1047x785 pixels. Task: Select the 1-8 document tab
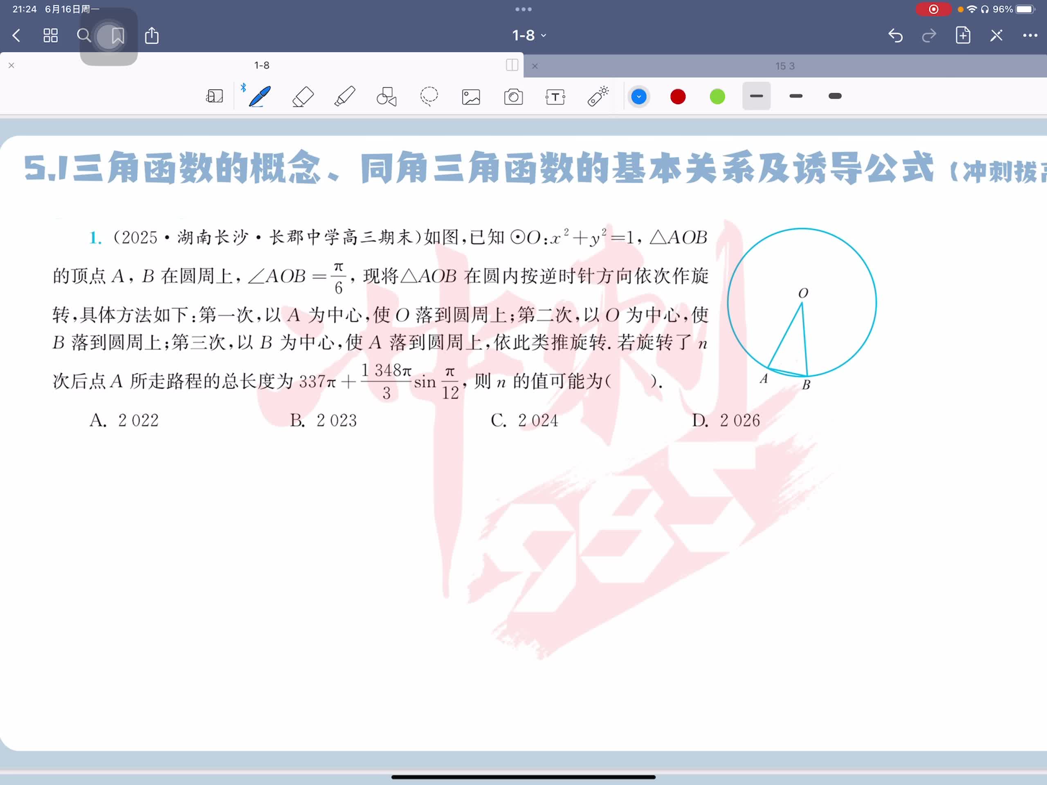pyautogui.click(x=262, y=65)
